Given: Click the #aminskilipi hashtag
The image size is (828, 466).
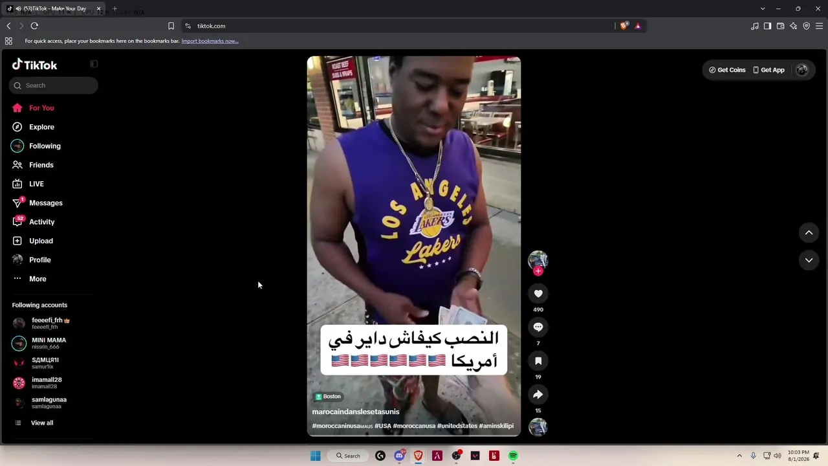Looking at the screenshot, I should 496,426.
